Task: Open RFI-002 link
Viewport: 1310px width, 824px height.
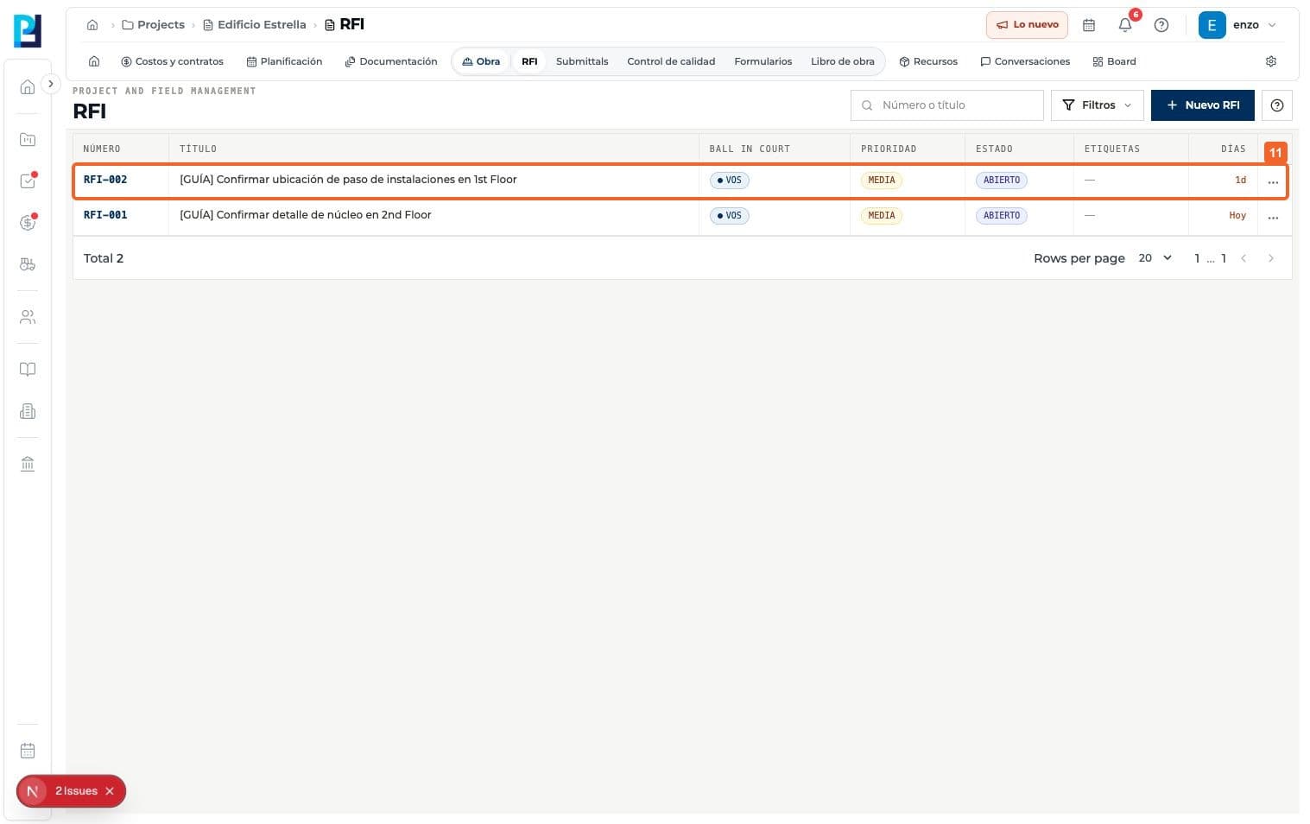Action: point(105,180)
